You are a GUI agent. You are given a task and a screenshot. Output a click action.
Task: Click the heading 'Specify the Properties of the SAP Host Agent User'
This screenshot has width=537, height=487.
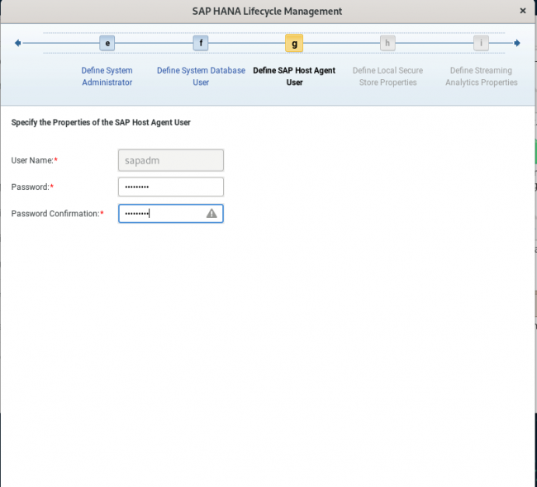(x=101, y=122)
